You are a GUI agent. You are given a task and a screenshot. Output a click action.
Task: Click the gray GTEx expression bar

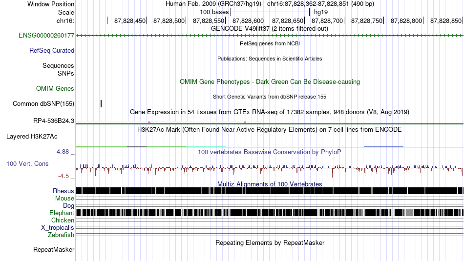tap(245, 122)
